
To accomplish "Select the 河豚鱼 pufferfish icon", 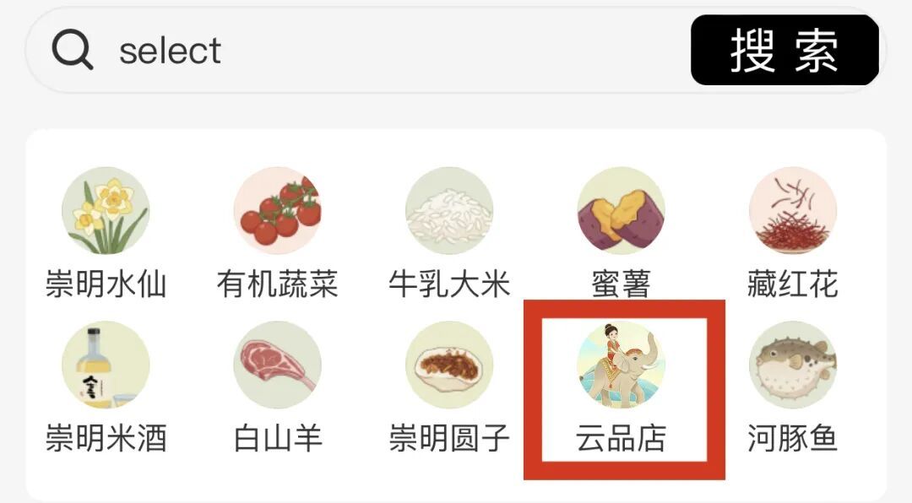I will (x=793, y=365).
